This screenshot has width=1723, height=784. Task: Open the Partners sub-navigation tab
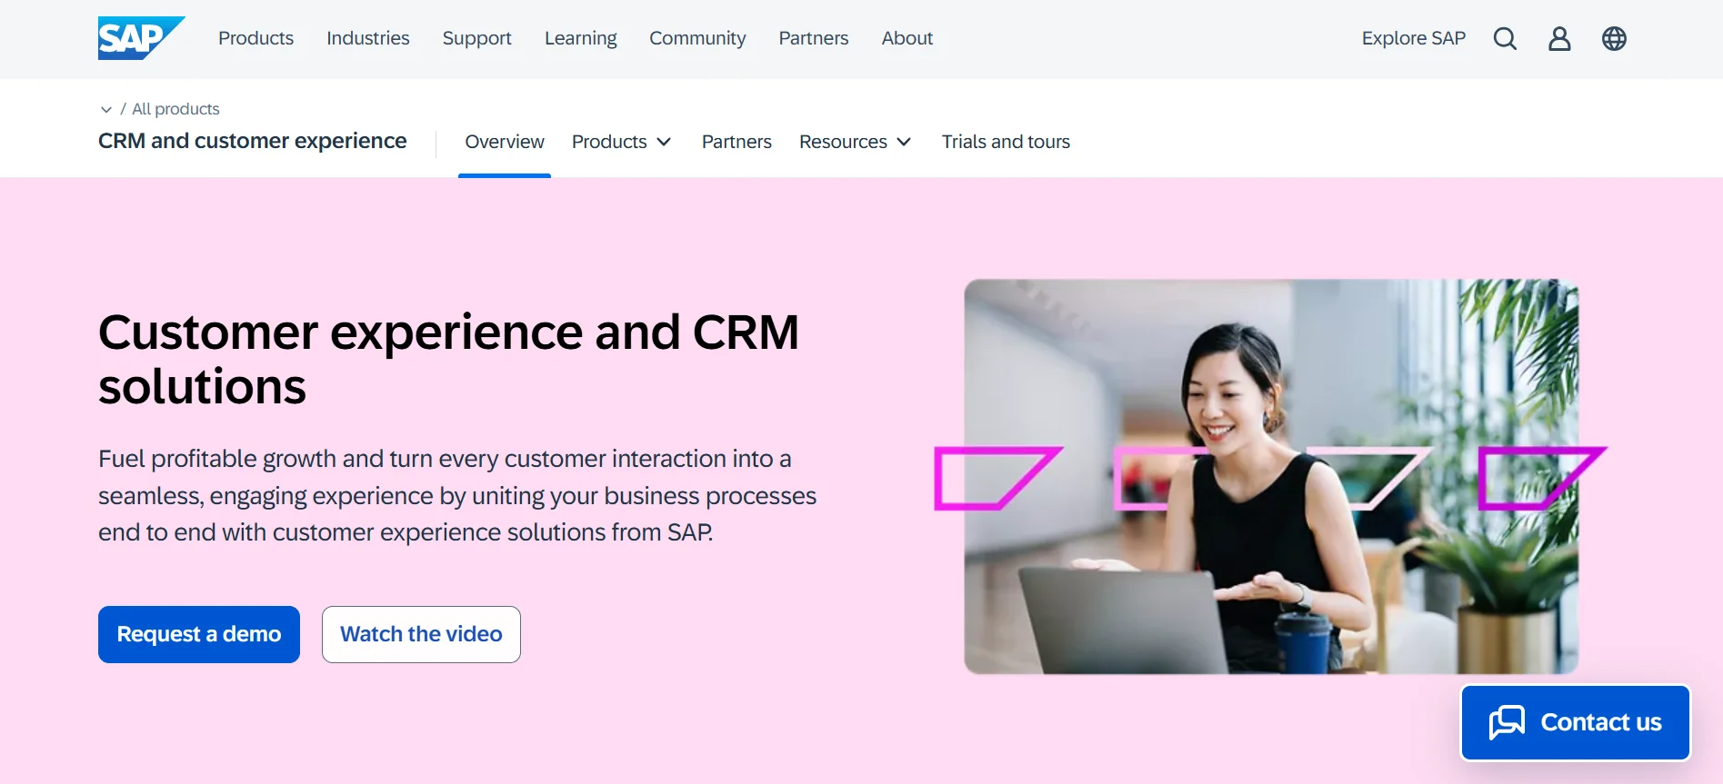coord(736,142)
